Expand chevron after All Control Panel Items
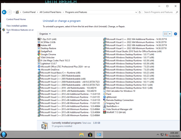Screen dimensions: 181x139 63,12
